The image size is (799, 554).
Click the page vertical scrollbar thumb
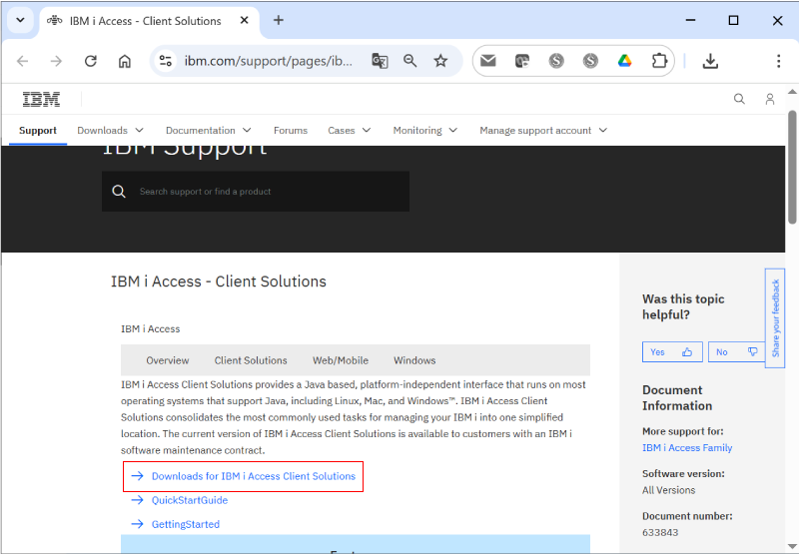pos(792,167)
